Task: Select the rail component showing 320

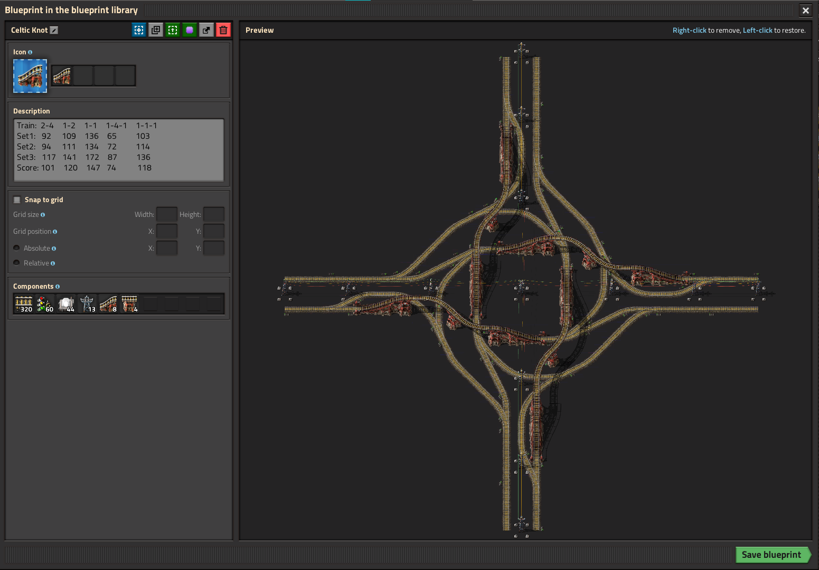Action: point(24,304)
